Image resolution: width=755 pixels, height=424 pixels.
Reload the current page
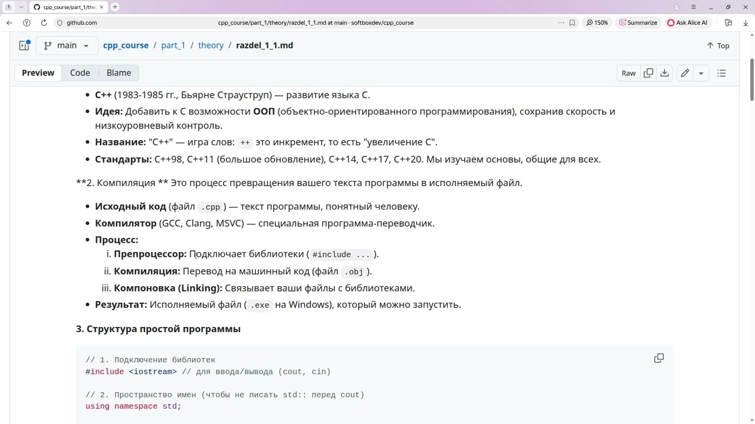coord(44,22)
